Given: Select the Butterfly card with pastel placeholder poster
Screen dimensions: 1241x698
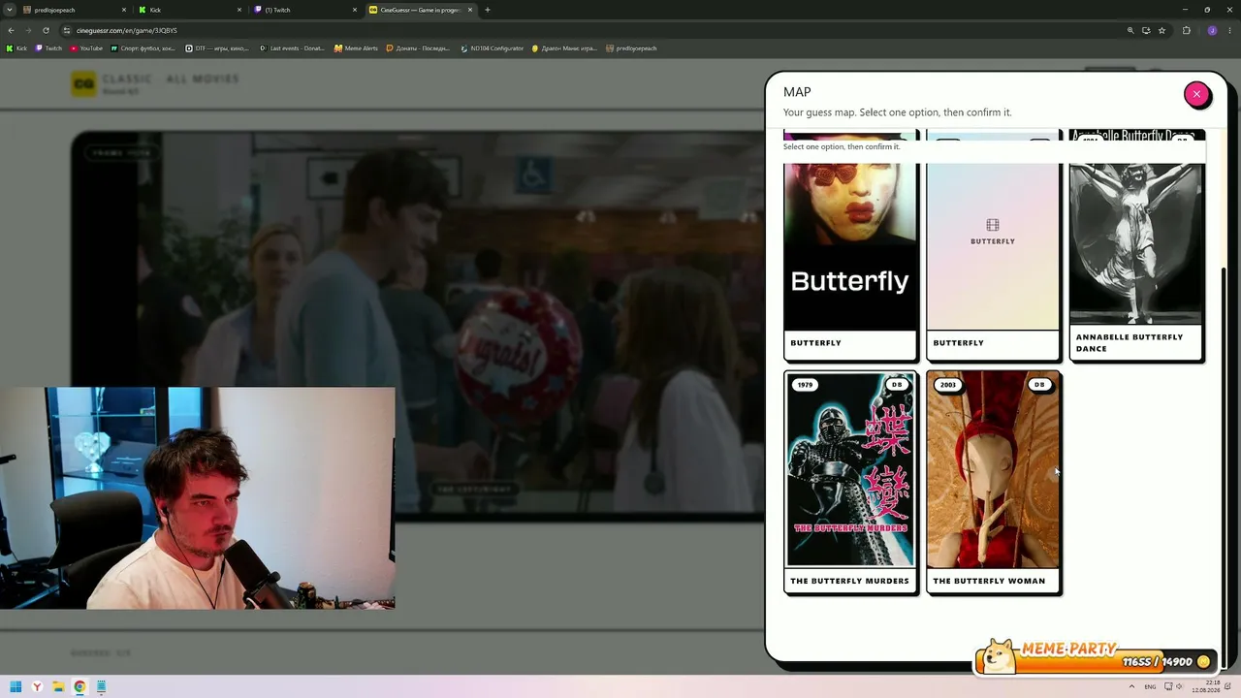Looking at the screenshot, I should point(993,246).
